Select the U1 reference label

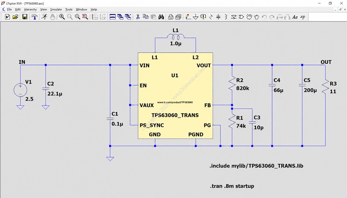175,75
